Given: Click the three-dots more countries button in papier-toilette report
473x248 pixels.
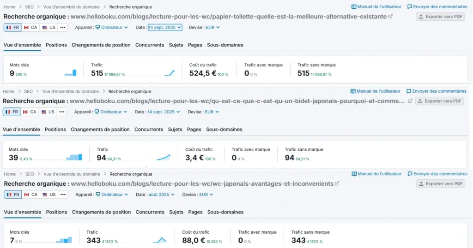Looking at the screenshot, I should coord(63,28).
